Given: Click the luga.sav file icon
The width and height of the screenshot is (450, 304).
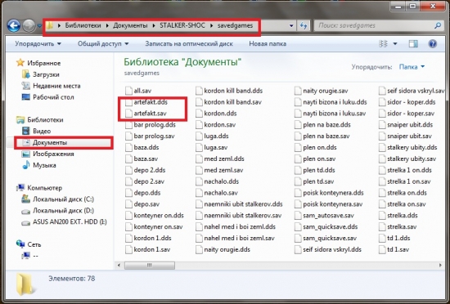Looking at the screenshot, I should pos(199,147).
